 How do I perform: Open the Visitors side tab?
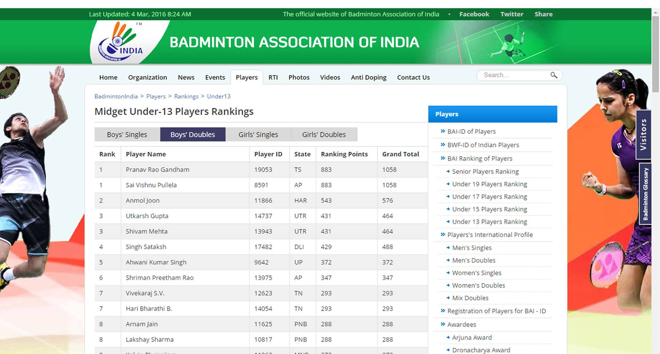pyautogui.click(x=644, y=134)
